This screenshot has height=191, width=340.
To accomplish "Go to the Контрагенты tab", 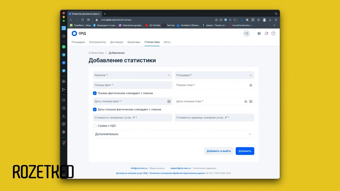I will click(x=97, y=42).
